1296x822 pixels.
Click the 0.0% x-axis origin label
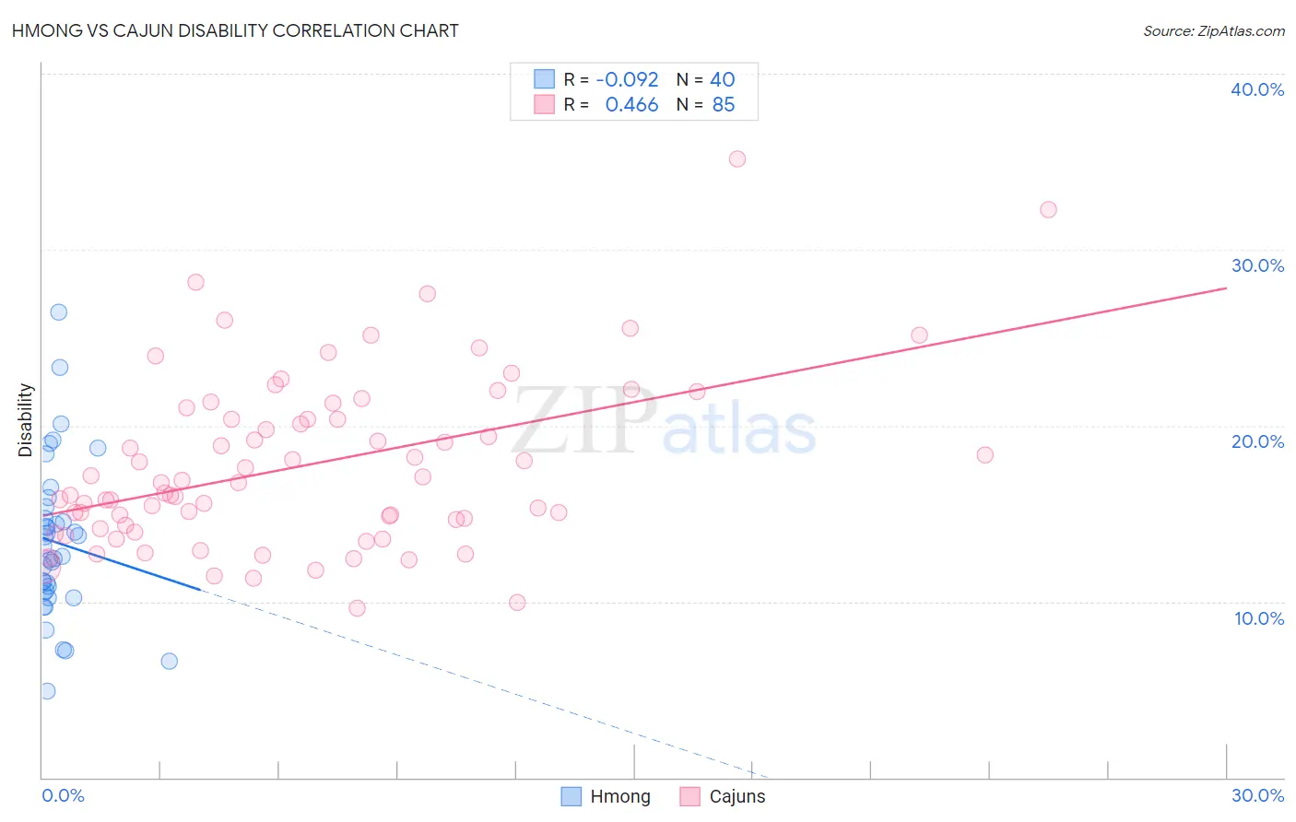coord(63,795)
